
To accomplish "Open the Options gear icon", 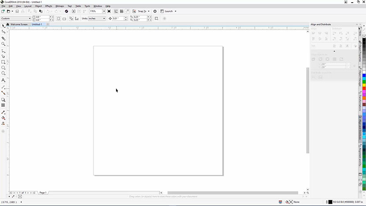I will [x=155, y=11].
